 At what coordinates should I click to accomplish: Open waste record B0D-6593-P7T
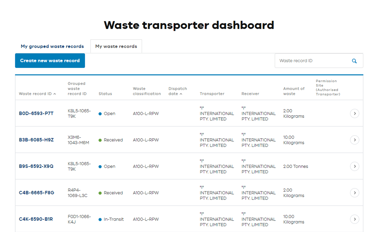click(36, 113)
